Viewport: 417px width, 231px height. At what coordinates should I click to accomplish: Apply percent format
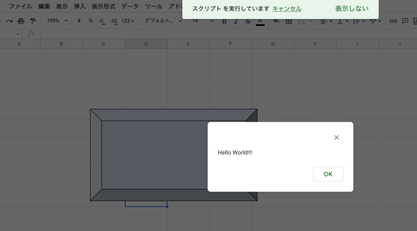click(x=91, y=21)
